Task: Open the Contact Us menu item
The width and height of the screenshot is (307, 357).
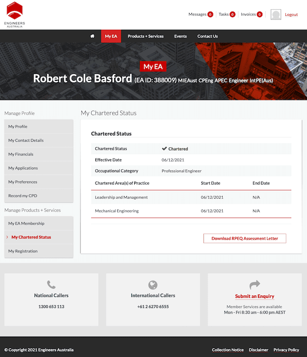Action: point(208,36)
